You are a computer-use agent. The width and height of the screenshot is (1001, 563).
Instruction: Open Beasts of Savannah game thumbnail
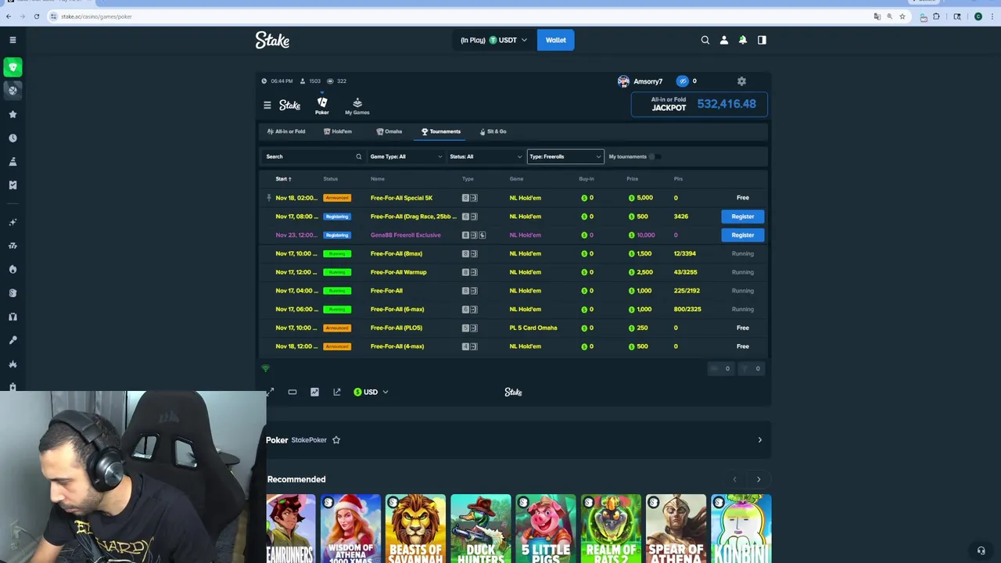pyautogui.click(x=415, y=529)
